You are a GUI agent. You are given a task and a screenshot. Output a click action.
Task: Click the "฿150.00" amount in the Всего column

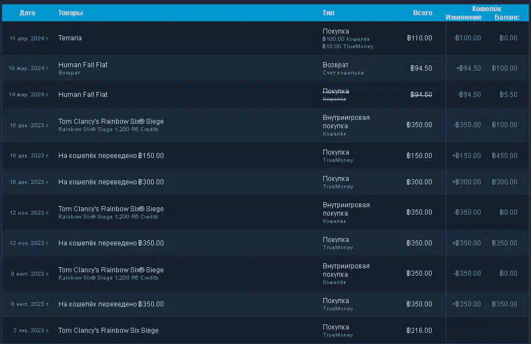[419, 156]
